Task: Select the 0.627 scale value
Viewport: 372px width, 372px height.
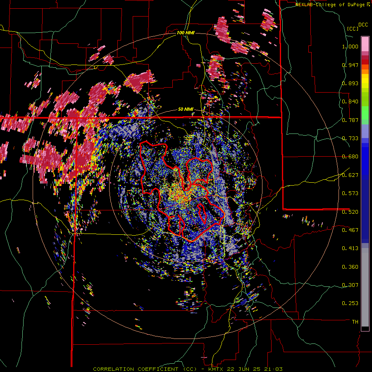Action: pos(350,175)
